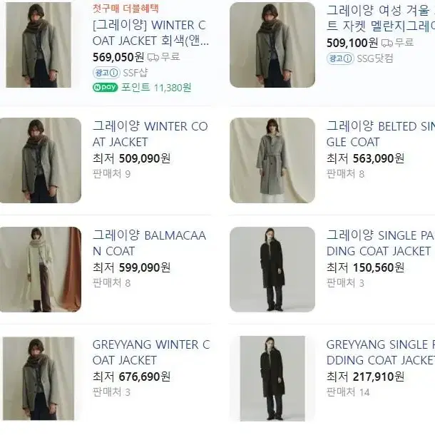Image resolution: width=435 pixels, height=435 pixels.
Task: Open the 그레이양 BALMACAAN COAT title
Action: pyautogui.click(x=149, y=243)
